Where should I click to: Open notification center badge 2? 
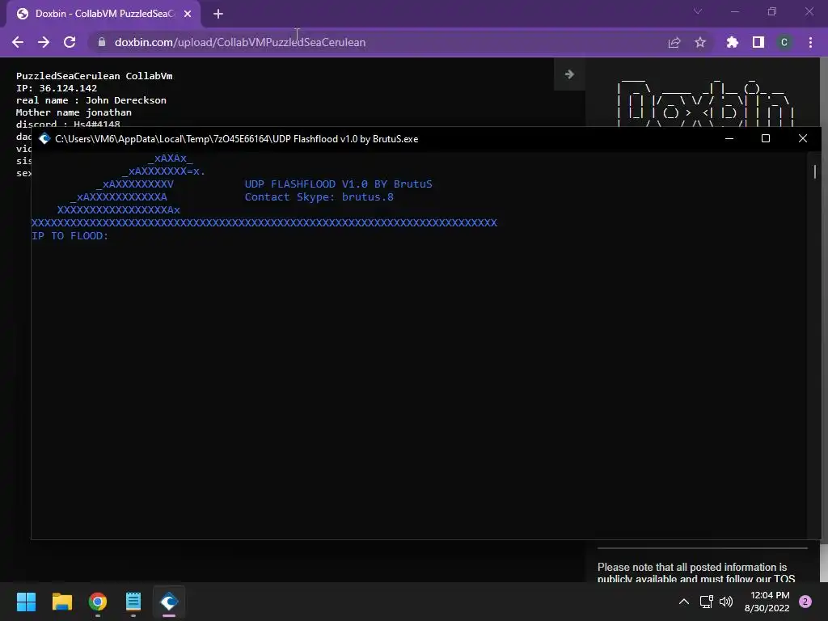805,602
